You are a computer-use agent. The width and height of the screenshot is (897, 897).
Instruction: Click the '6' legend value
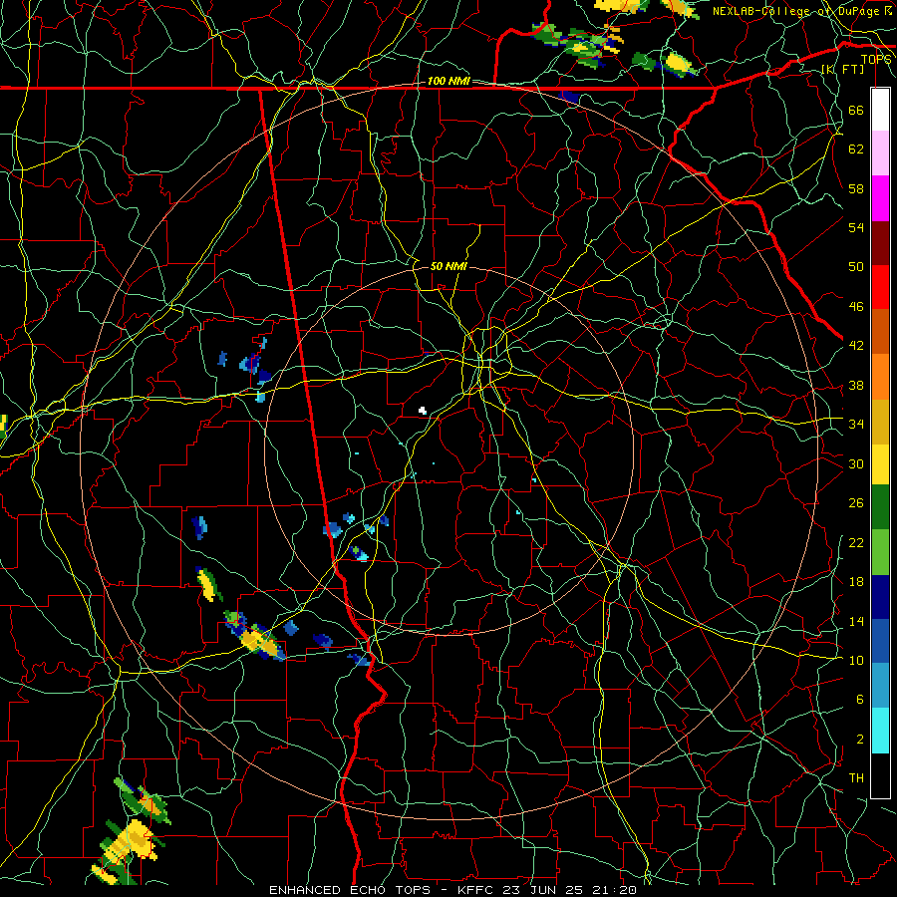coord(859,700)
